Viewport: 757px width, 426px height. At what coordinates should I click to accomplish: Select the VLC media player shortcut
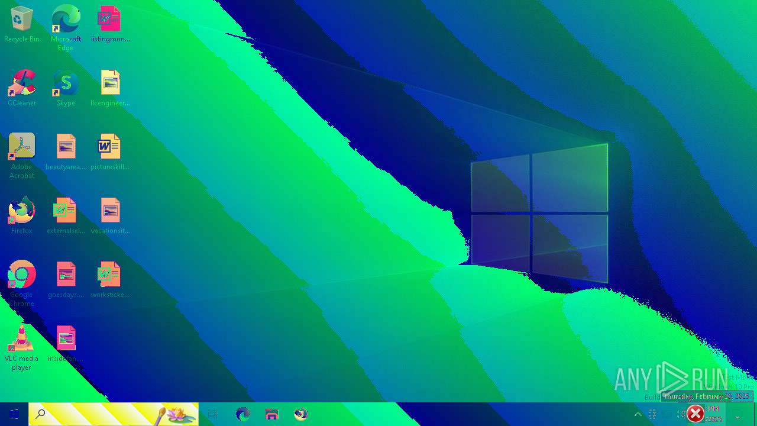pos(22,347)
